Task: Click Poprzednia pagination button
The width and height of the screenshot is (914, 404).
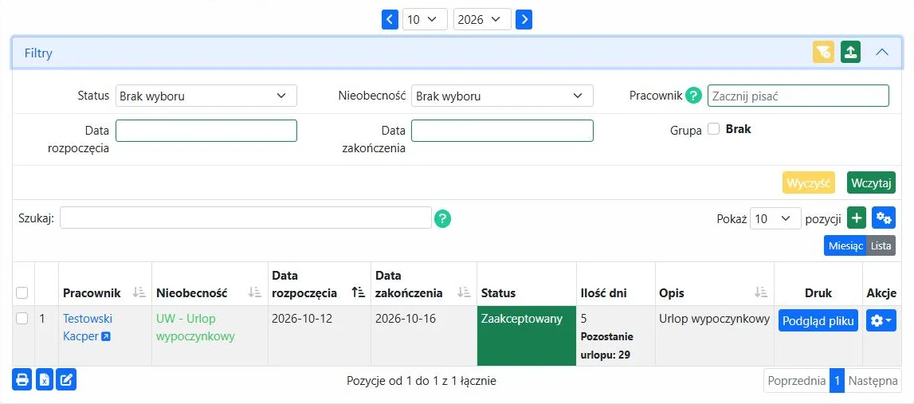Action: (797, 381)
